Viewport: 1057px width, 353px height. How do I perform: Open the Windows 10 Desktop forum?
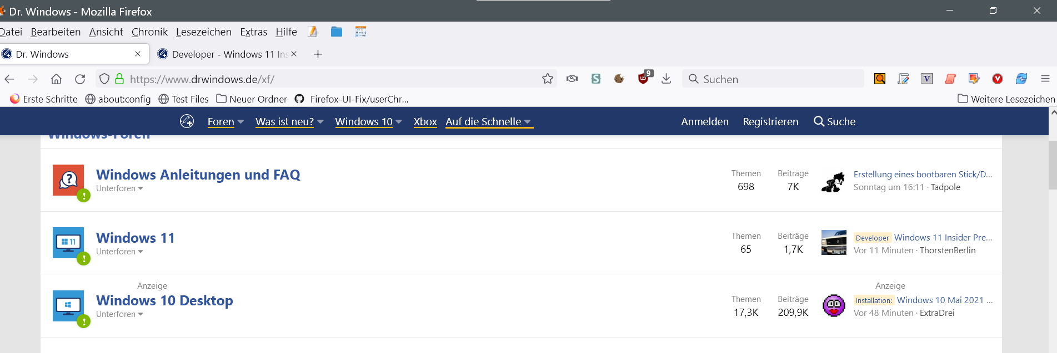point(164,300)
